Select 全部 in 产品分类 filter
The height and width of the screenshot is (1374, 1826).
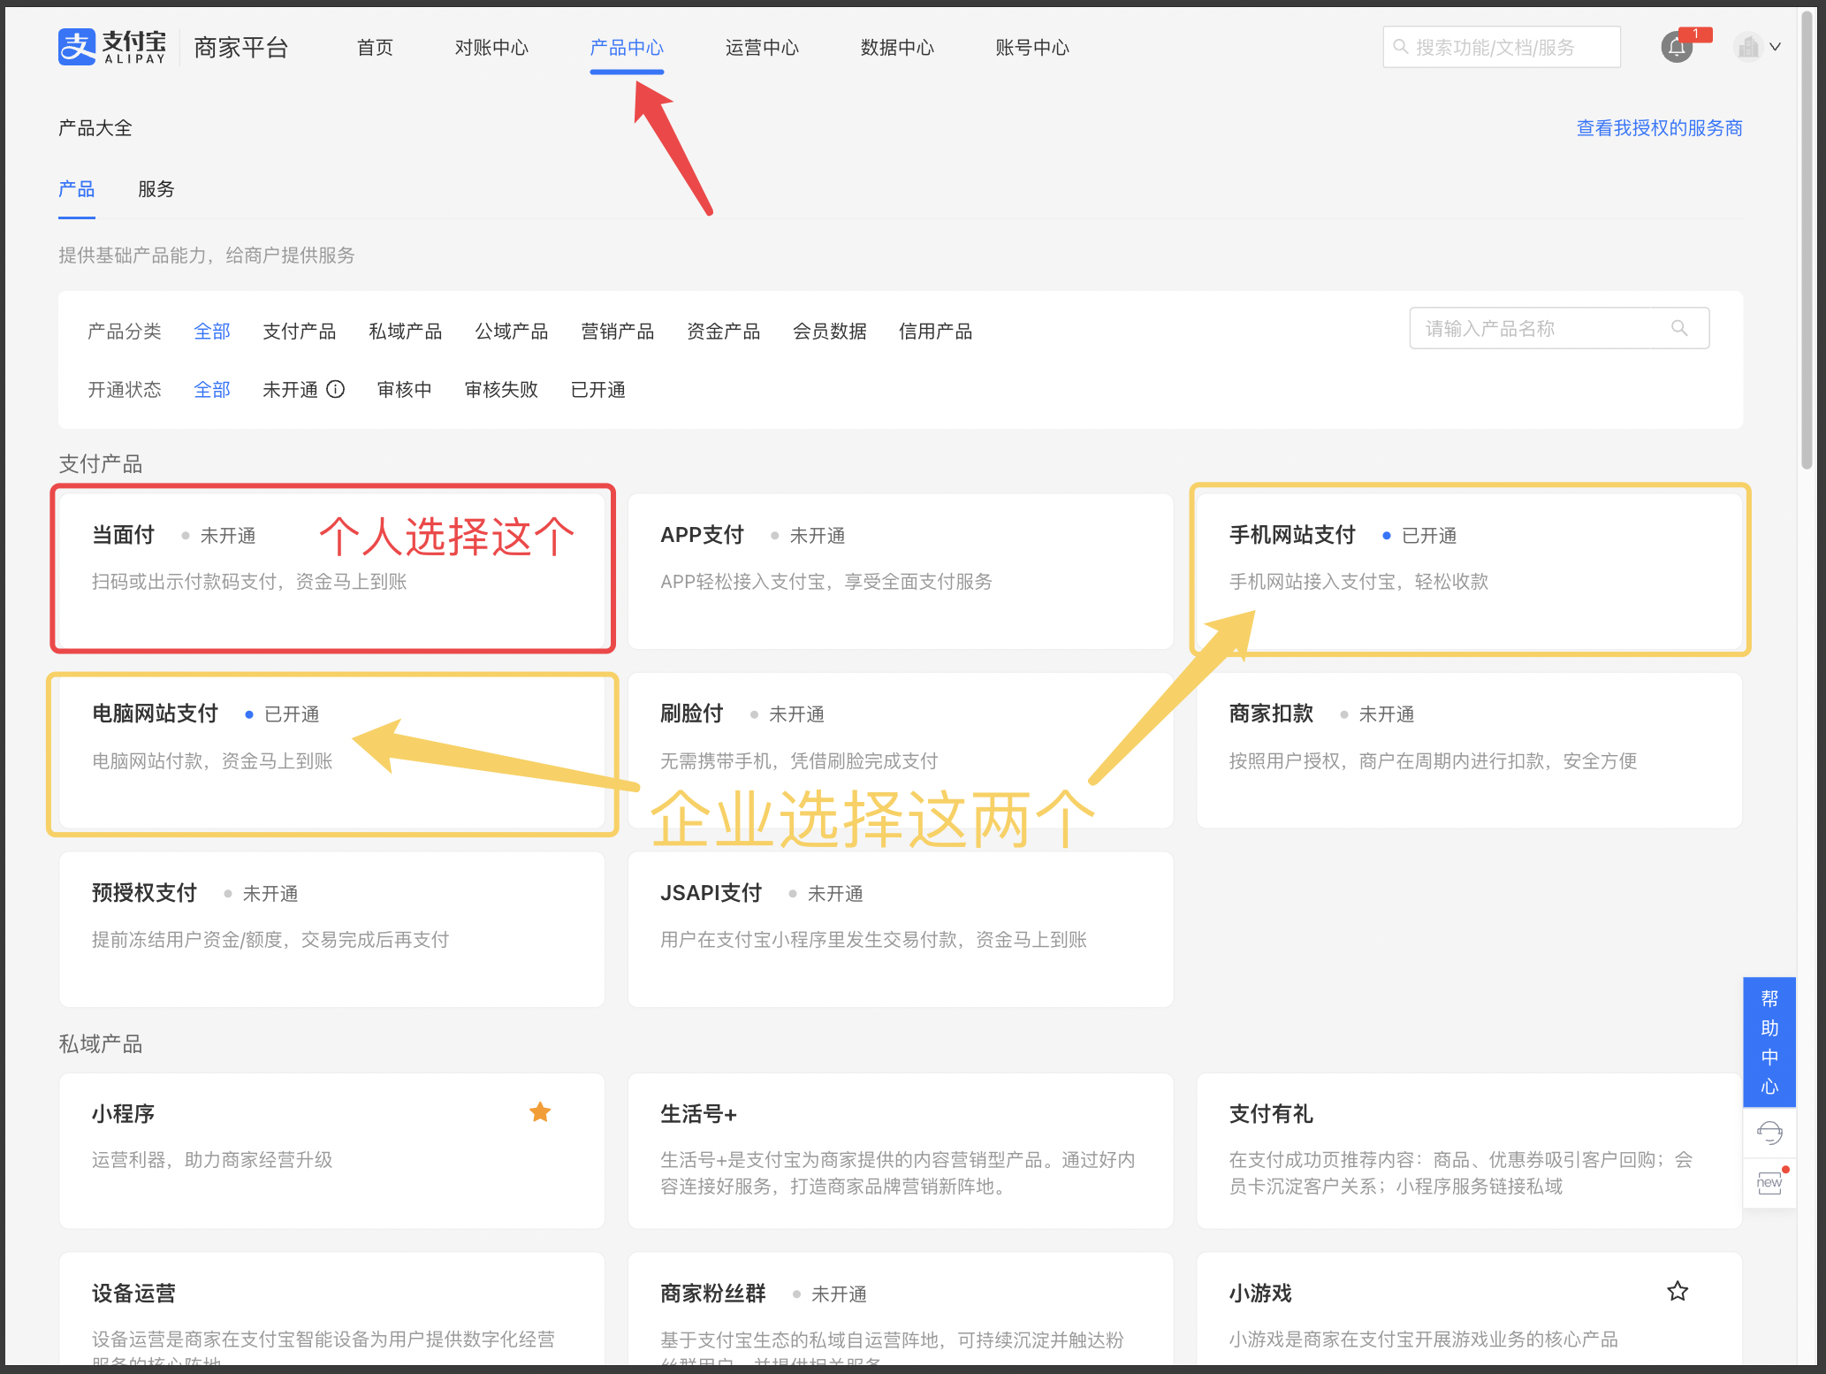pos(212,332)
